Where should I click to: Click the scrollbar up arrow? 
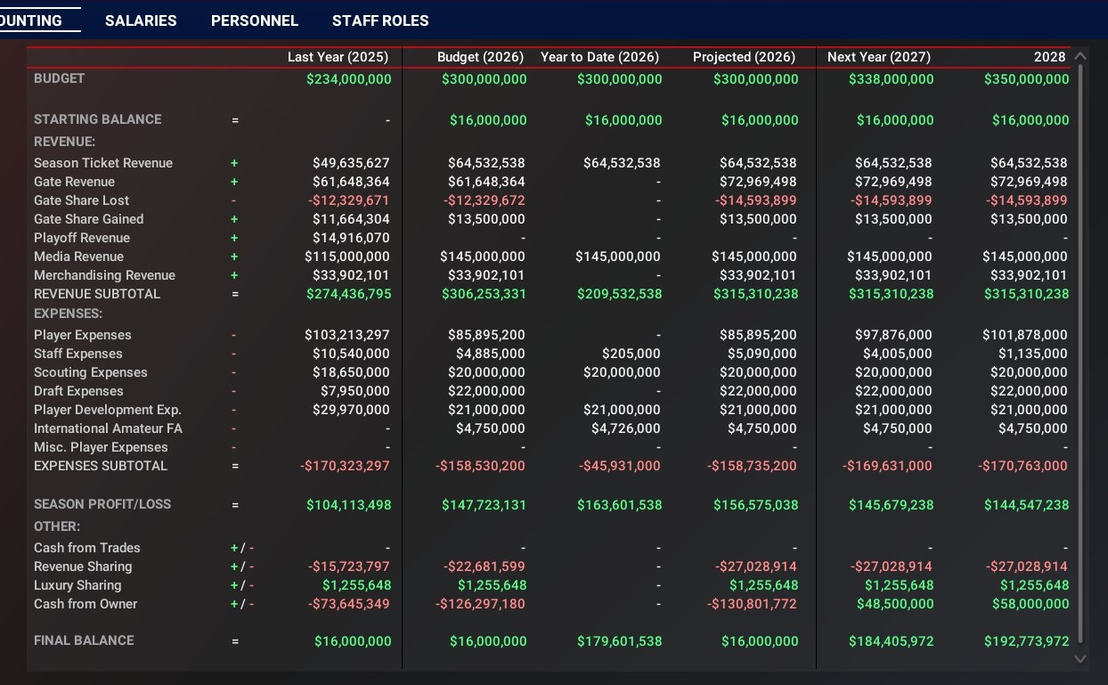point(1081,57)
